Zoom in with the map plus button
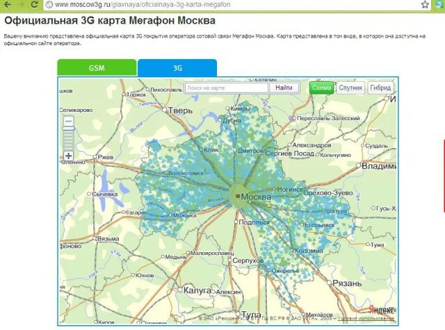The height and width of the screenshot is (330, 445). [x=68, y=156]
